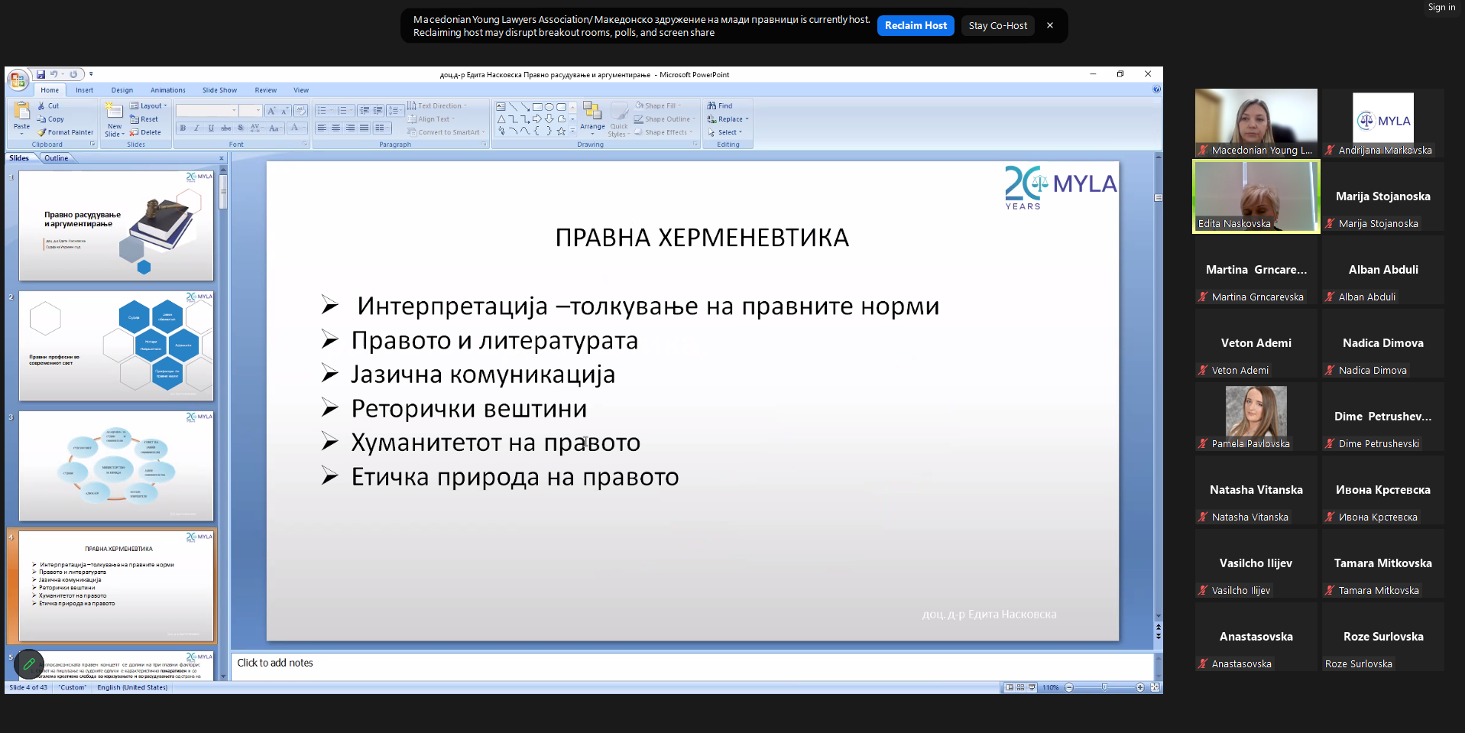Screen dimensions: 1465x733
Task: Toggle Bold text formatting
Action: (x=183, y=128)
